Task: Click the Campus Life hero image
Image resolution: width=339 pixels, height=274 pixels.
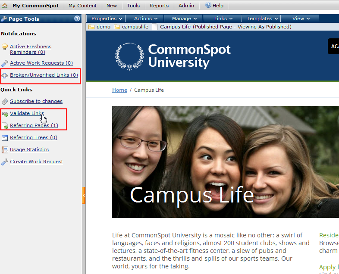Action: pos(226,162)
